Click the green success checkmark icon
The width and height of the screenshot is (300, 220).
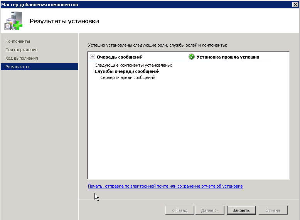click(x=191, y=57)
